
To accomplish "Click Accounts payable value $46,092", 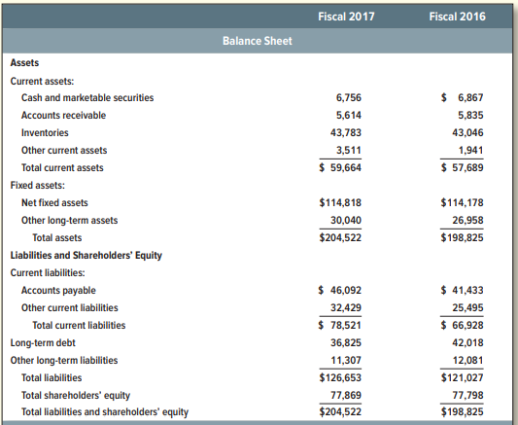I will click(340, 290).
